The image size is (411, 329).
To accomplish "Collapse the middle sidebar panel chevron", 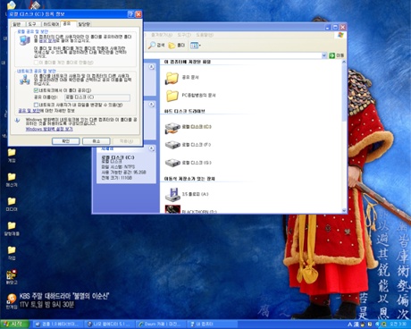I will pos(152,105).
